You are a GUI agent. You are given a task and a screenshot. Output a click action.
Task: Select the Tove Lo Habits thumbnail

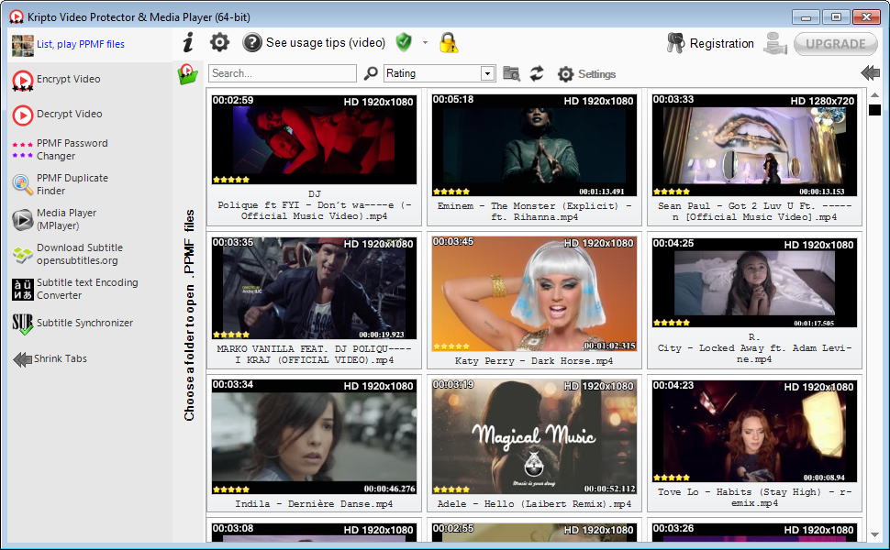coord(754,431)
